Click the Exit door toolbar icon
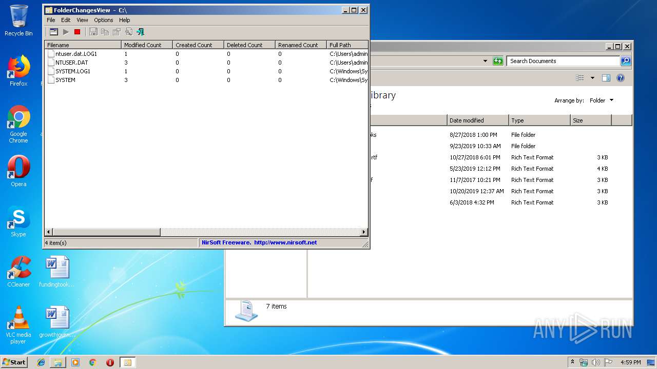Viewport: 657px width, 369px height. coord(140,32)
